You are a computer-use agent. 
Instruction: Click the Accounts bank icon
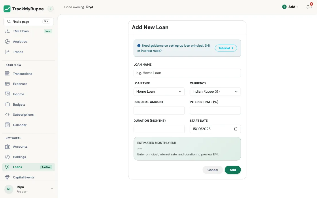[7, 146]
